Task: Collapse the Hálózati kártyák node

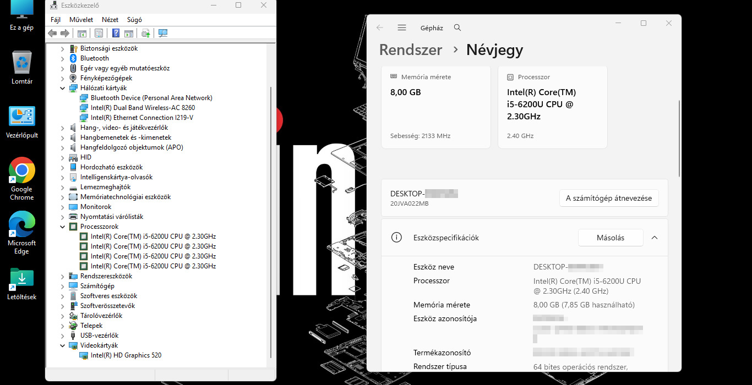Action: (x=63, y=88)
